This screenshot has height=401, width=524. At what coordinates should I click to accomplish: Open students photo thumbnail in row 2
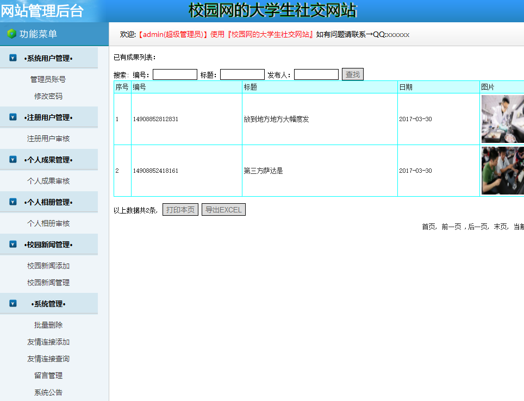tap(503, 171)
